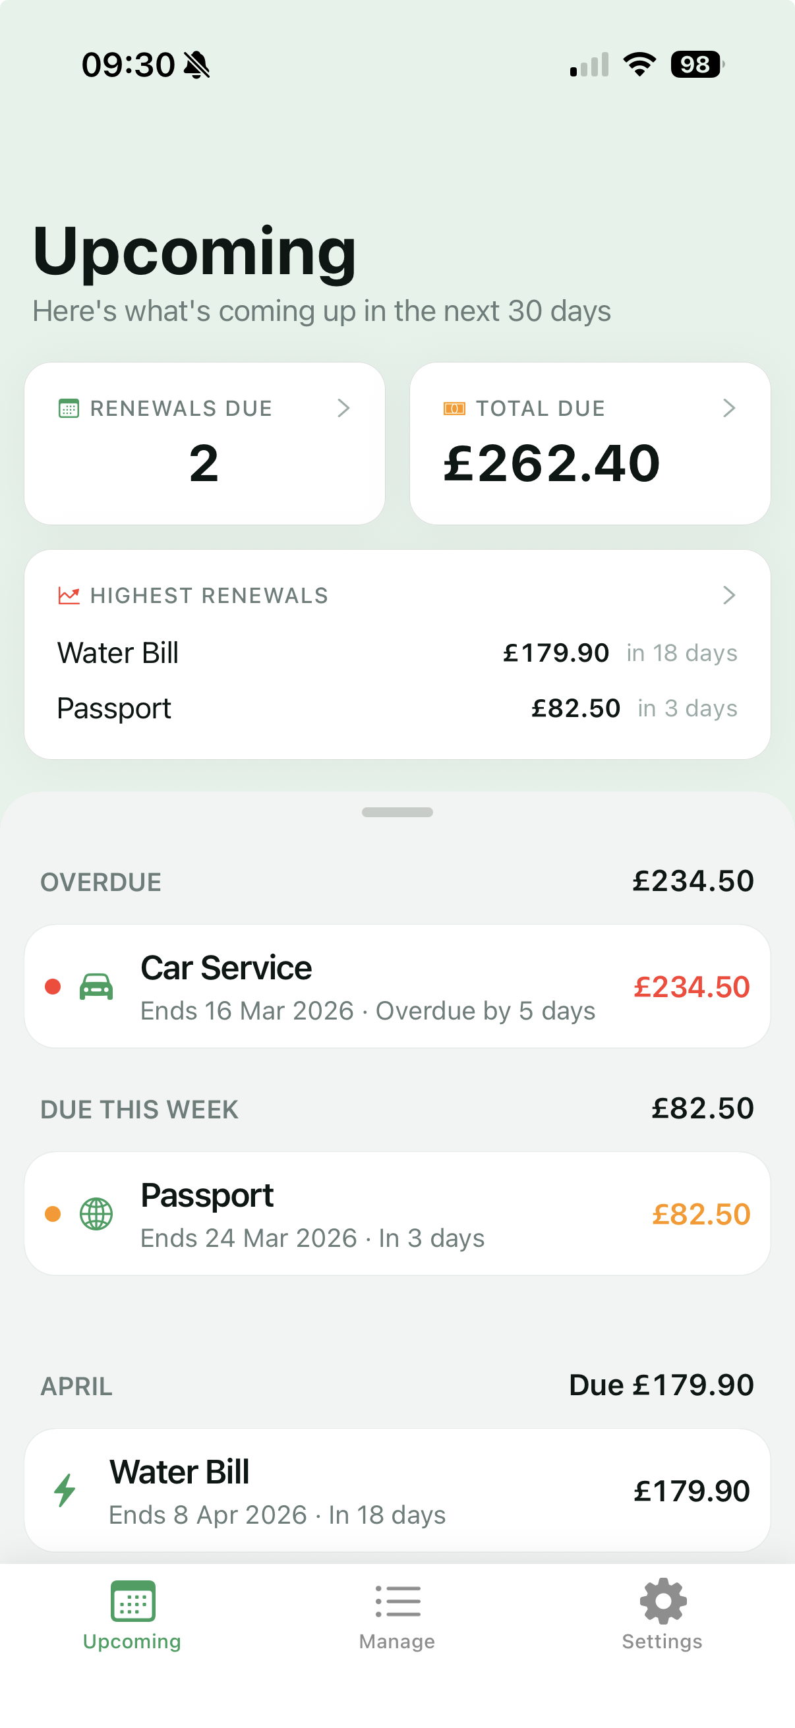Tap the globe icon on Passport

coord(96,1213)
